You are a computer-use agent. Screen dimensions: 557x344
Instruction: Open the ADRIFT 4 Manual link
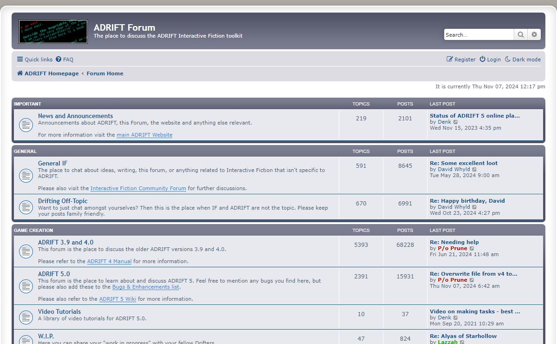tap(109, 261)
